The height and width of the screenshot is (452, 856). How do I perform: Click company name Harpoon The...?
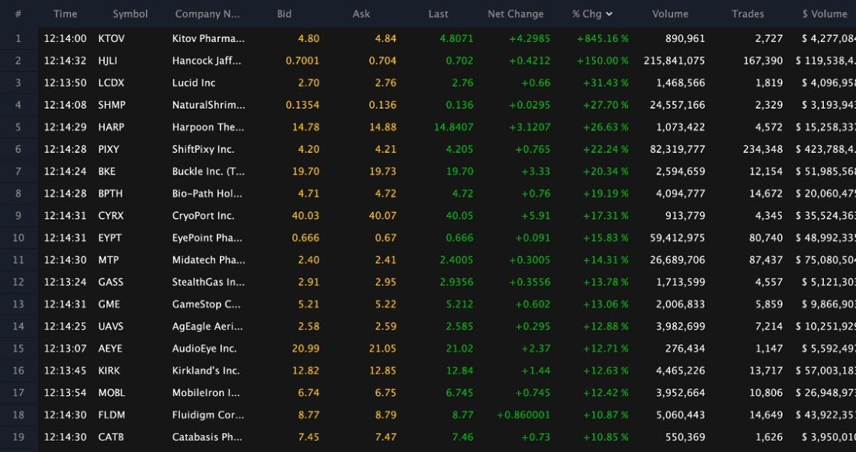(x=208, y=127)
